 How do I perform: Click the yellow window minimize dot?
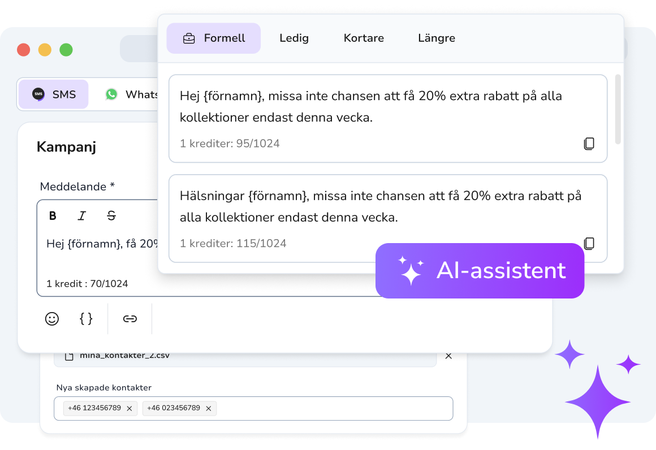45,50
